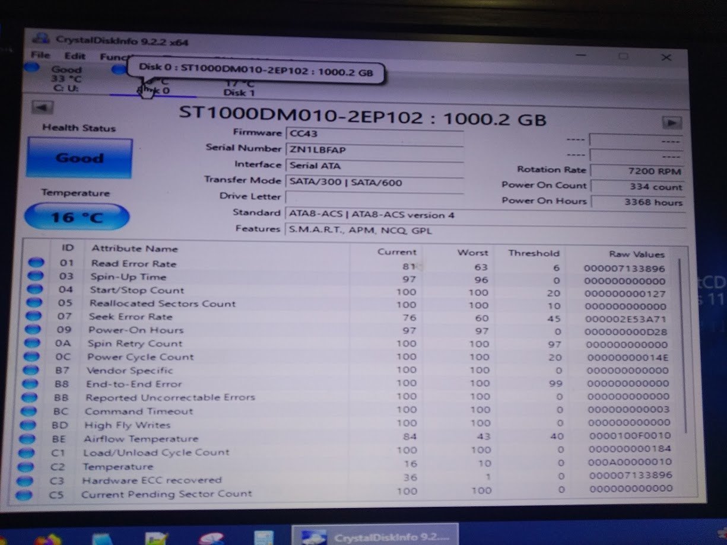Click the Good health status button
727x545 pixels.
click(80, 158)
